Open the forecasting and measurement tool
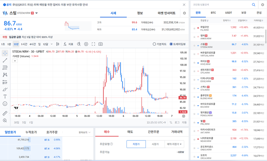The height and width of the screenshot is (161, 267). [x=5, y=82]
